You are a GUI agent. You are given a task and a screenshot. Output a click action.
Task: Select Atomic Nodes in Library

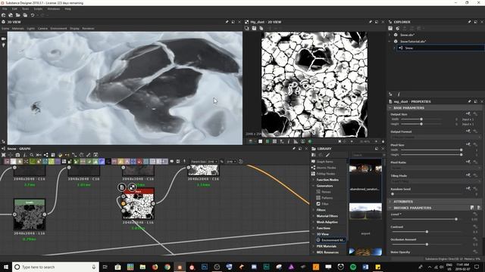pyautogui.click(x=326, y=168)
